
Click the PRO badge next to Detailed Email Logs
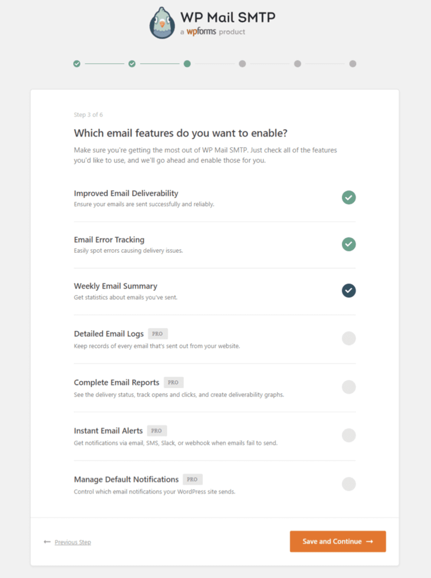[x=158, y=334]
